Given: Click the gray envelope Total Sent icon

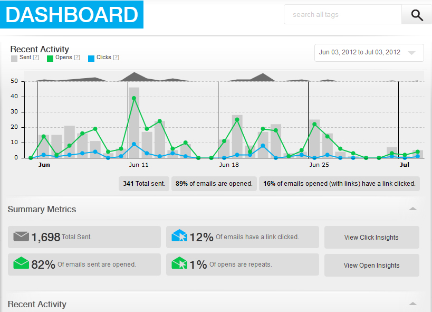Looking at the screenshot, I should (x=21, y=237).
